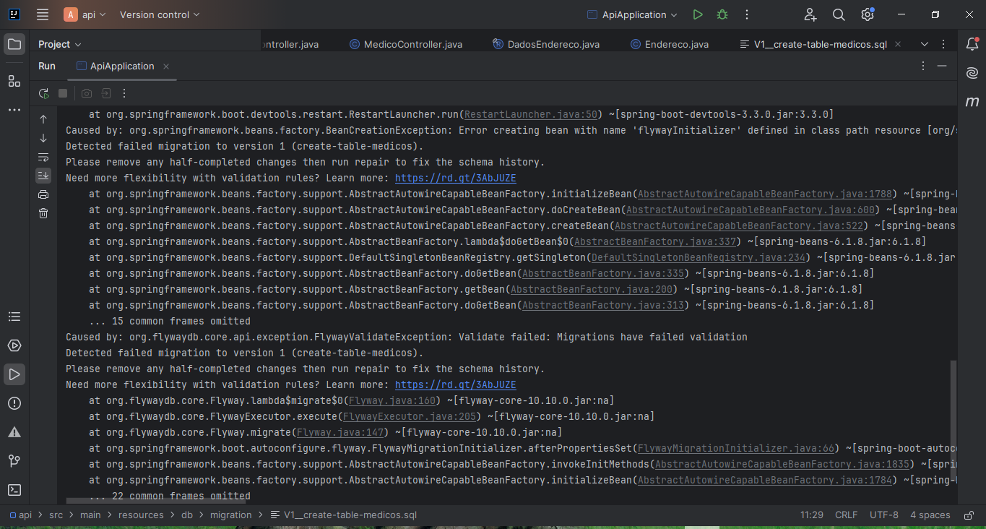Open the 4 spaces indent selector
986x529 pixels.
[930, 515]
